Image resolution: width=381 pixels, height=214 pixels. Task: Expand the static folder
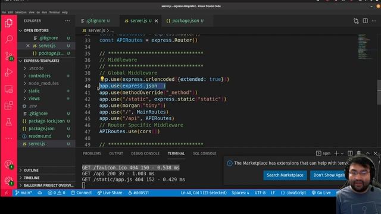(x=34, y=91)
